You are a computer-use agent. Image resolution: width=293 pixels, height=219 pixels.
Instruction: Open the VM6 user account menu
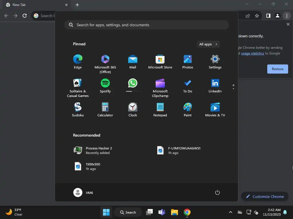(83, 192)
